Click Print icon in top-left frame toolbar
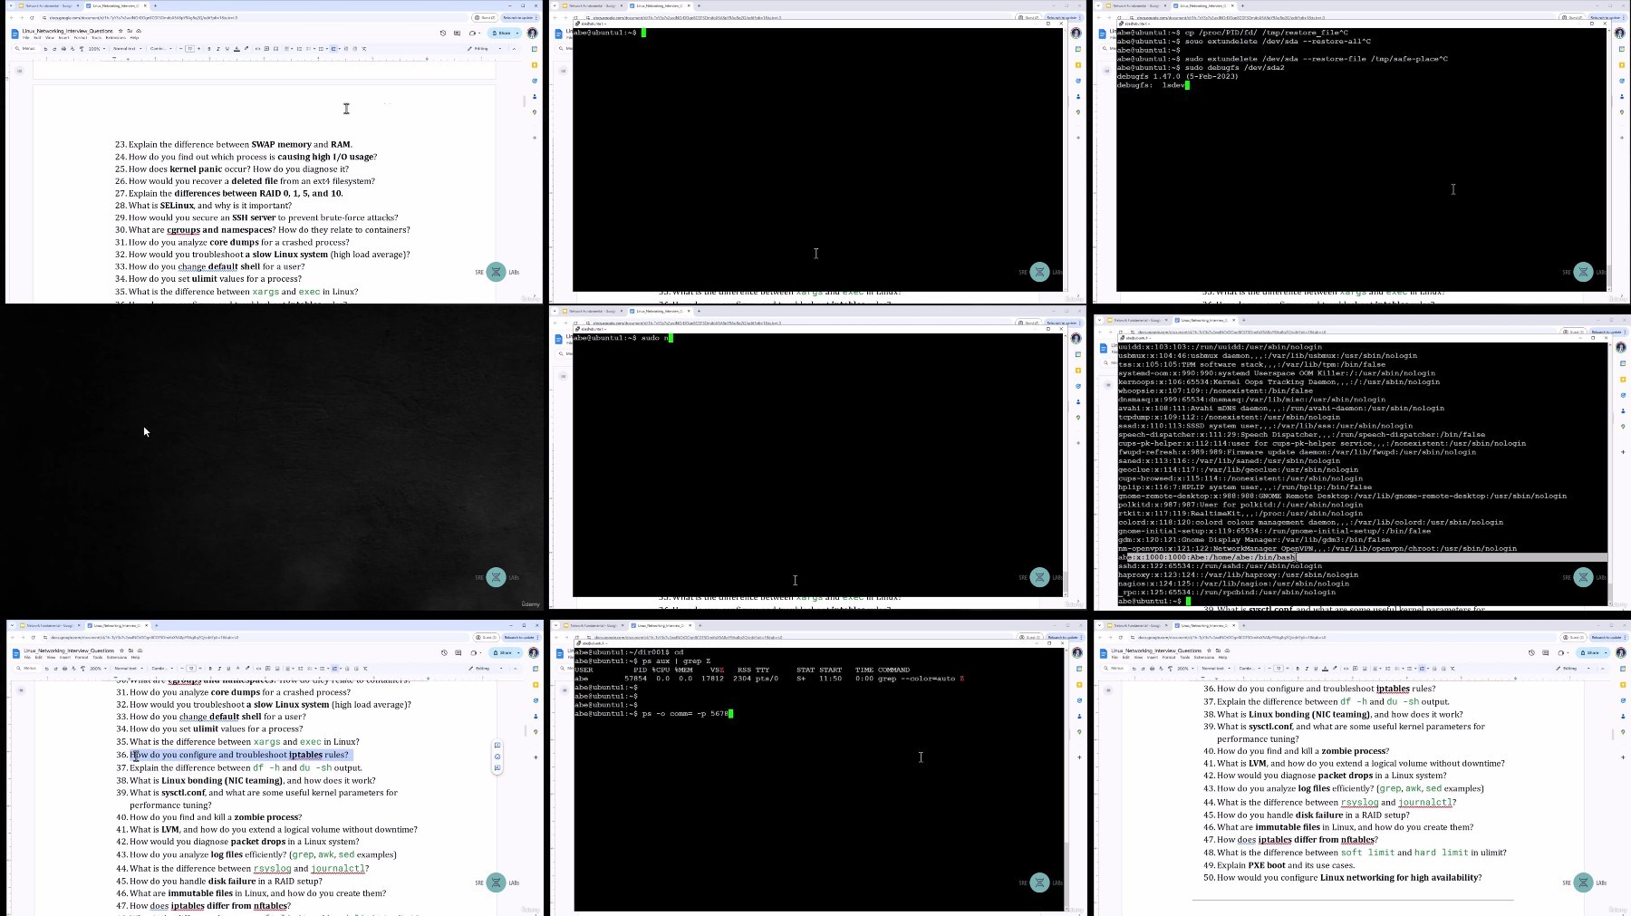Image resolution: width=1631 pixels, height=916 pixels. 63,49
